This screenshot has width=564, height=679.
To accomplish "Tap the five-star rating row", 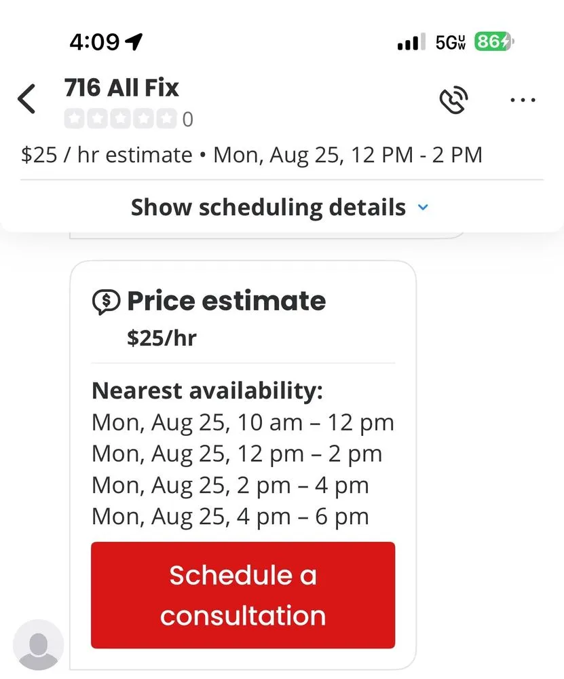I will click(x=120, y=120).
